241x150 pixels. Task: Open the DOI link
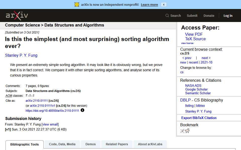(x=52, y=111)
